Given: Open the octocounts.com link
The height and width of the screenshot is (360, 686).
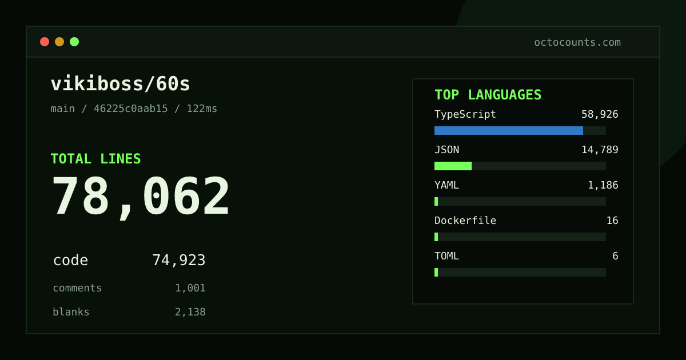Looking at the screenshot, I should (x=577, y=42).
